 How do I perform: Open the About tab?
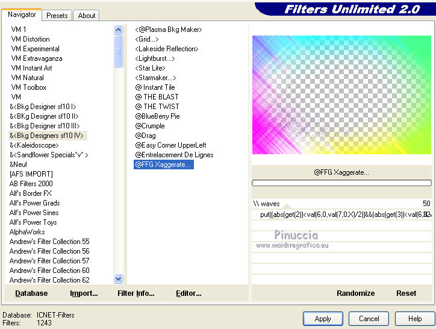coord(87,16)
